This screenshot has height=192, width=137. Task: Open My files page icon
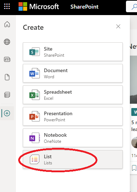click(7, 77)
